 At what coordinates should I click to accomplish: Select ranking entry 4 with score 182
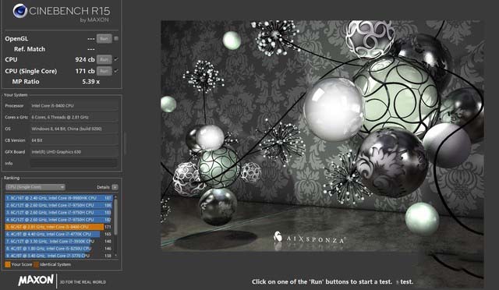[59, 220]
